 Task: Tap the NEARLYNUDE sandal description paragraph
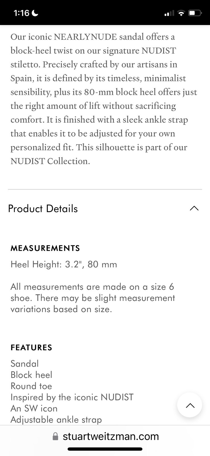[104, 99]
